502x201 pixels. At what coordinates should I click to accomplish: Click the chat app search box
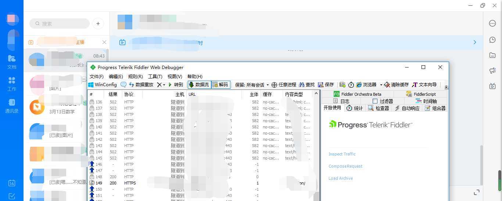pos(60,23)
